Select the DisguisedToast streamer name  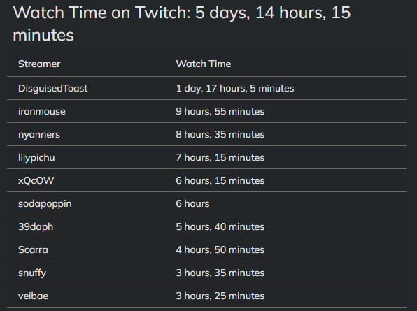pos(52,89)
